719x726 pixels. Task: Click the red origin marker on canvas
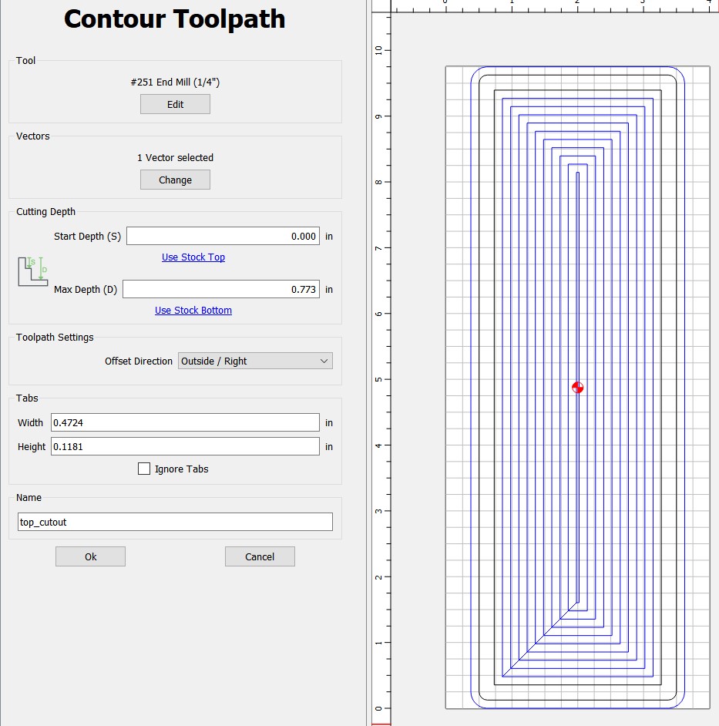click(578, 388)
